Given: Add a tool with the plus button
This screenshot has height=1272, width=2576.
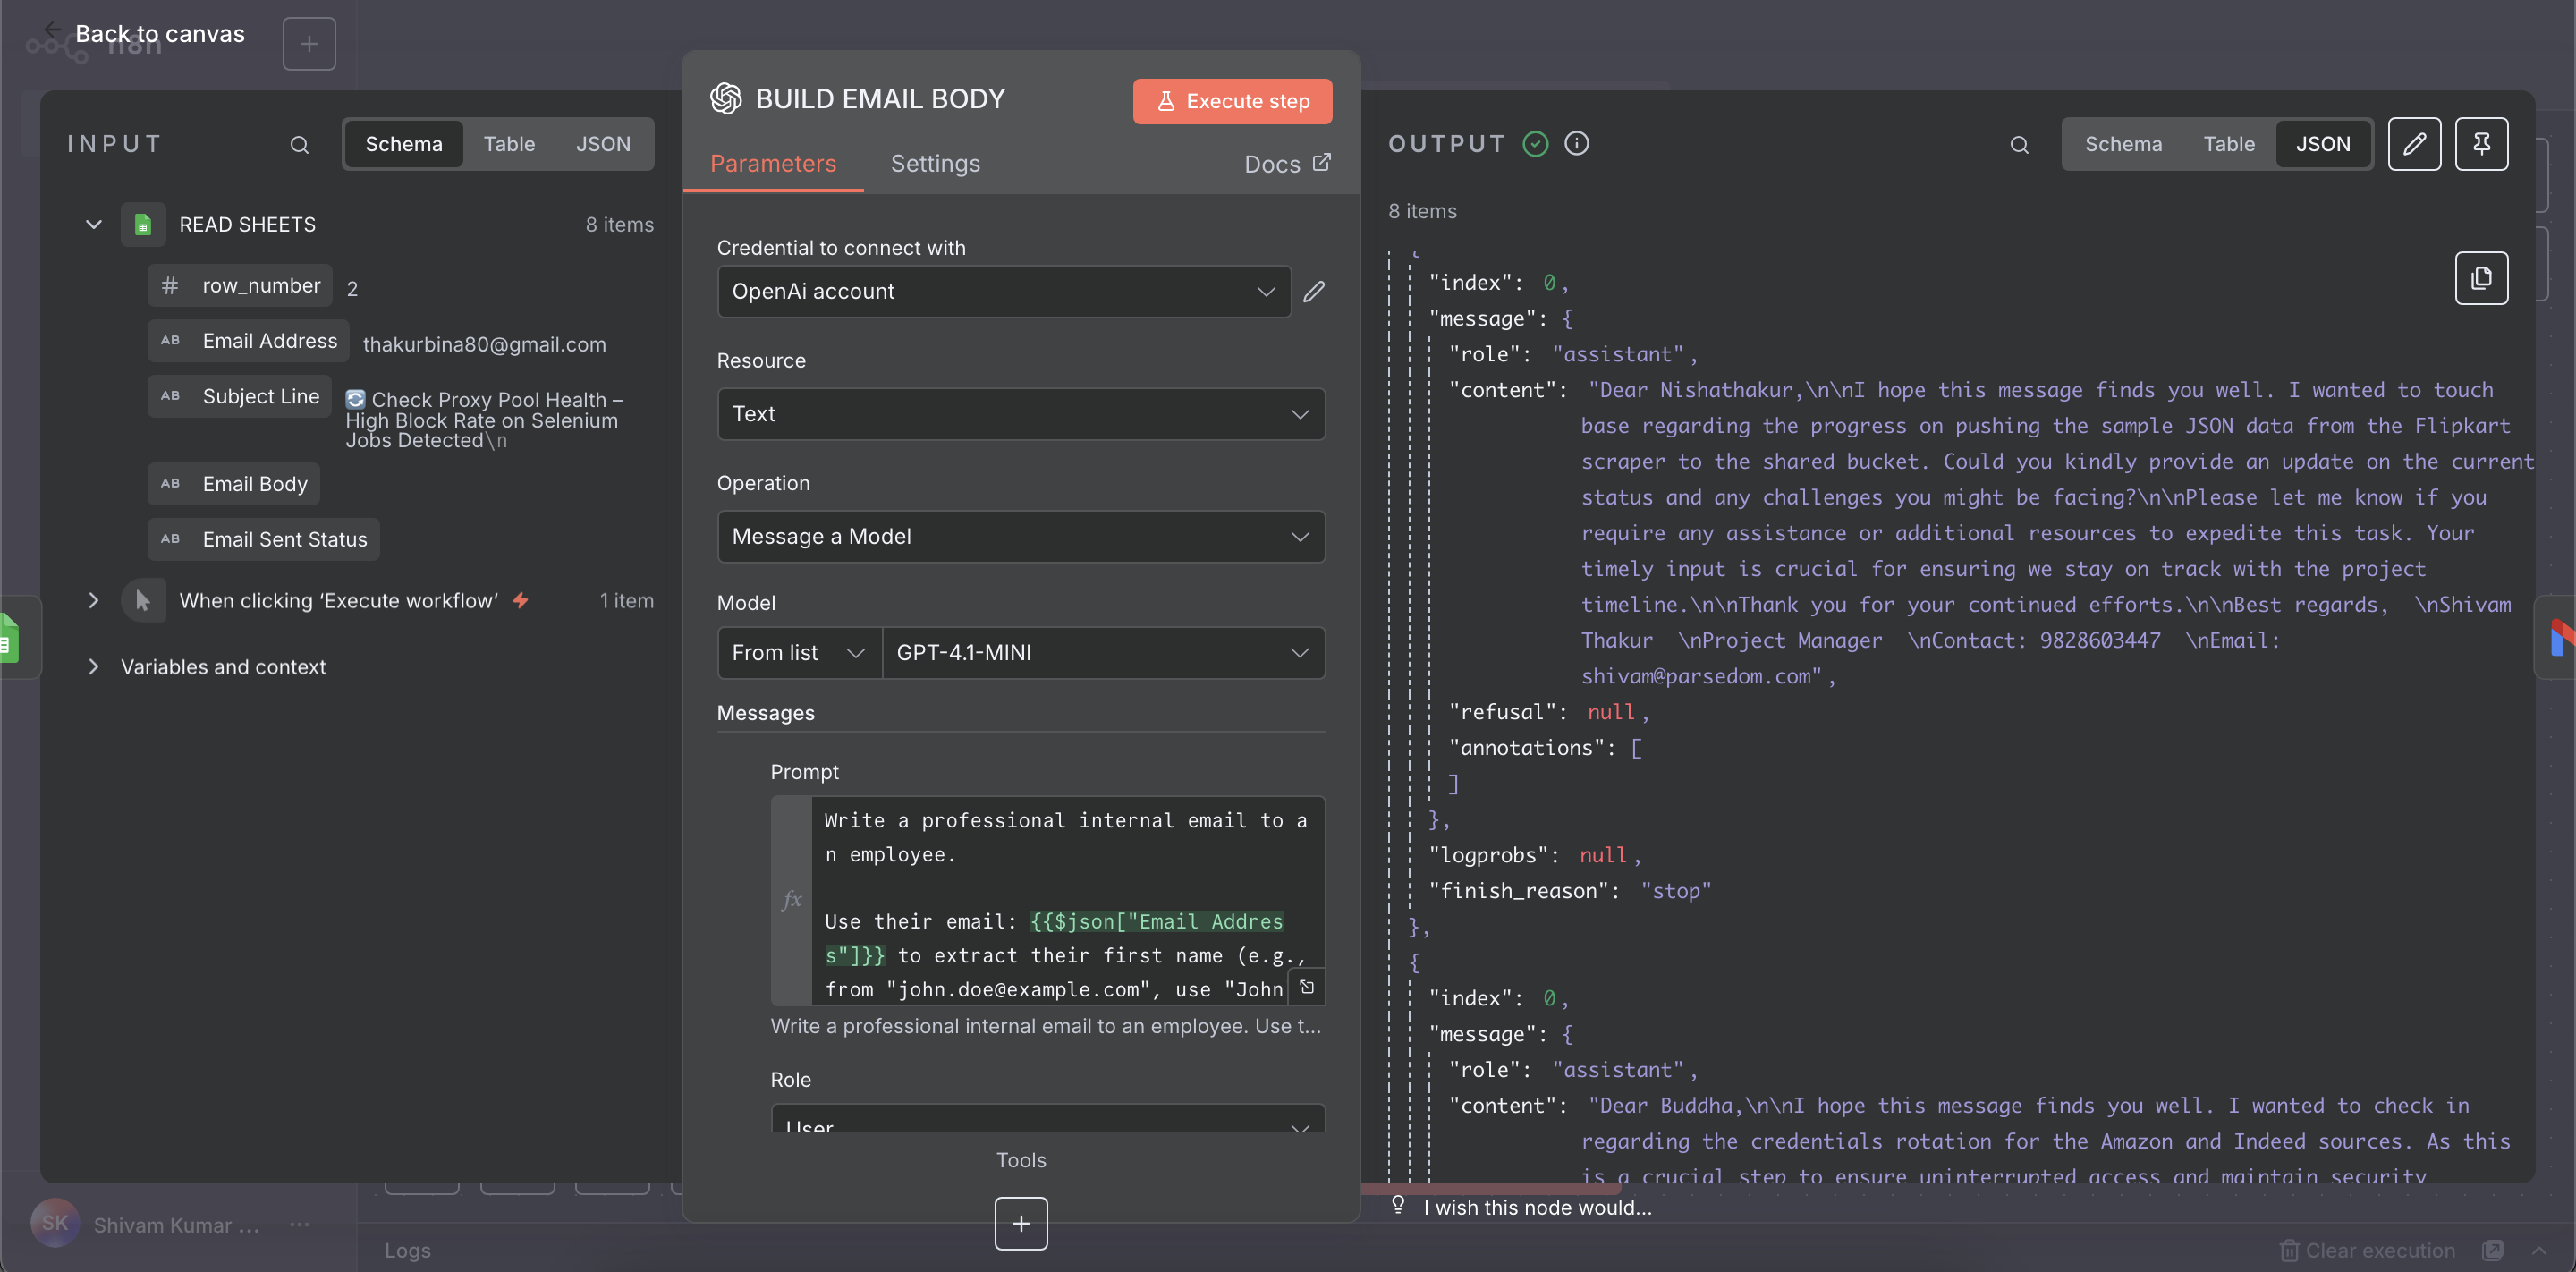Looking at the screenshot, I should tap(1020, 1223).
